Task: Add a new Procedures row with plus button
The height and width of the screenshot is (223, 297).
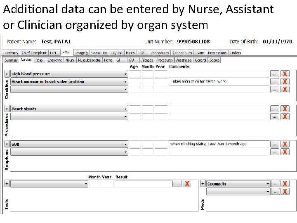Action: (7, 109)
